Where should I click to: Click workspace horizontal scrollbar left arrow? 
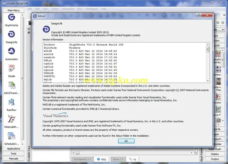point(73,152)
